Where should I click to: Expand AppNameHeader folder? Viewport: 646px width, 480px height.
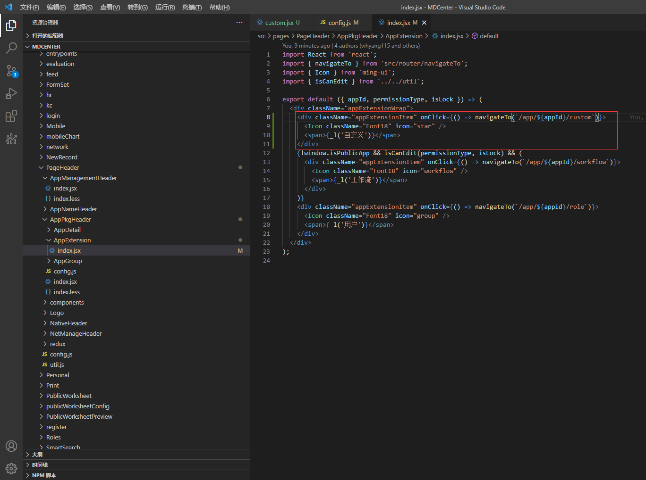pos(136,209)
